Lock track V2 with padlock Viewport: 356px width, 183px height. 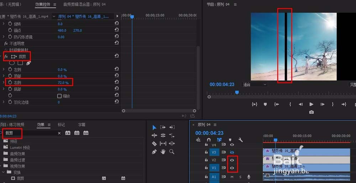[x=206, y=160]
